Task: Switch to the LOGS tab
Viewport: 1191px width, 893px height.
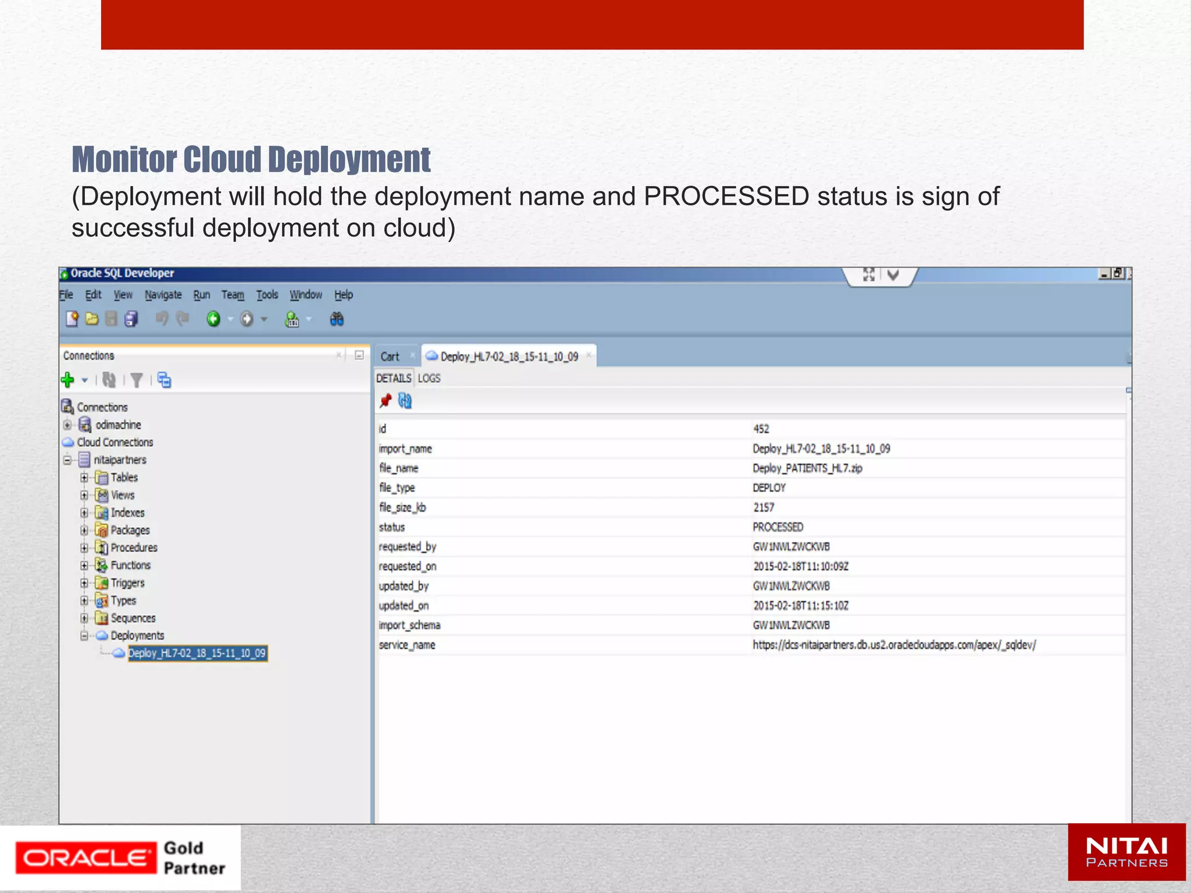Action: [x=429, y=378]
